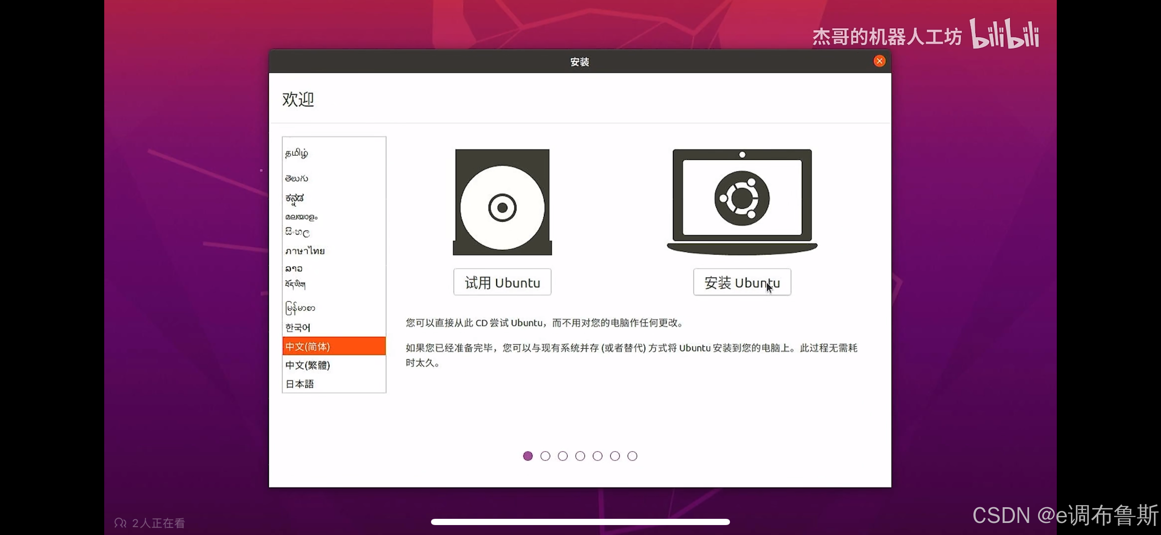The width and height of the screenshot is (1161, 535).
Task: Choose Tibetan བོད་ཡིག language entry
Action: click(x=334, y=284)
